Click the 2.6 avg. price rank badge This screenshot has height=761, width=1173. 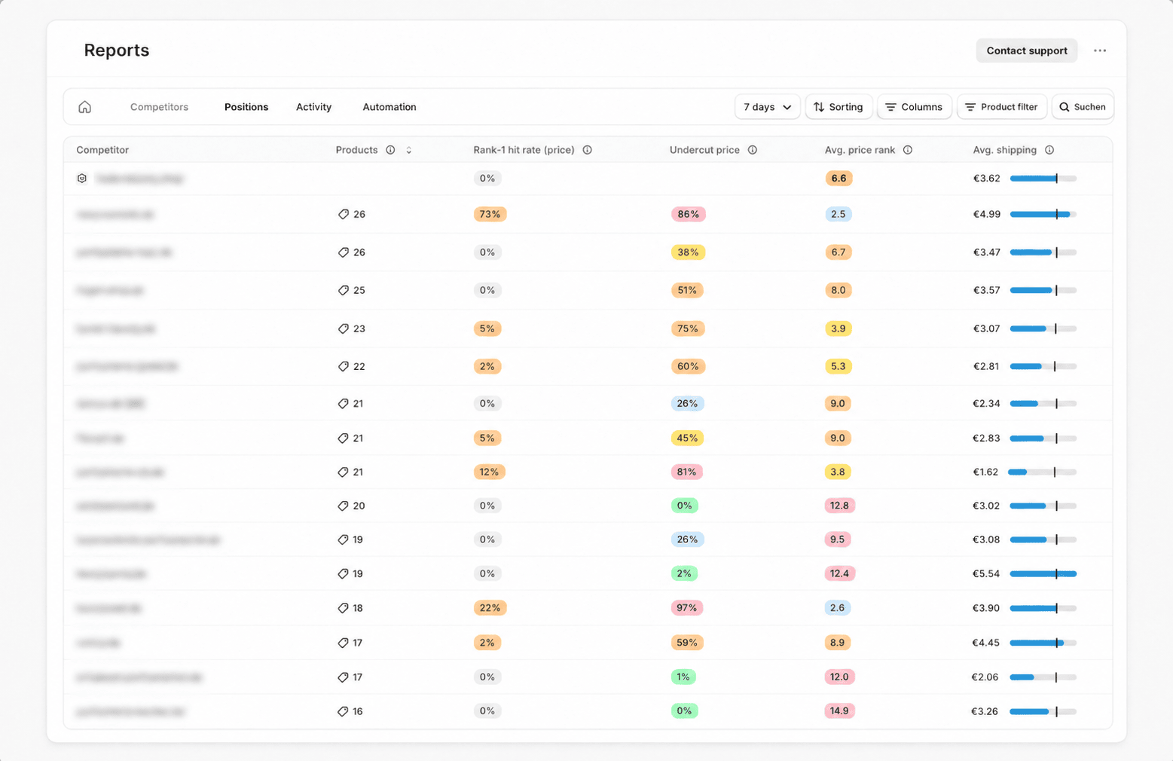[x=837, y=608]
